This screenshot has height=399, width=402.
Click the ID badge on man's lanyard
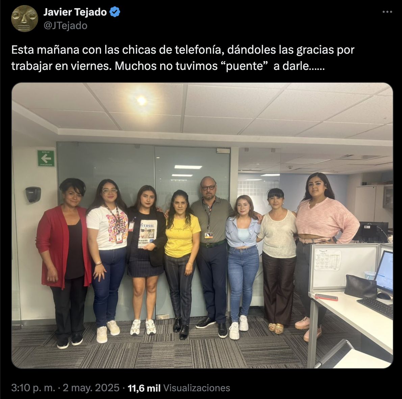[x=209, y=235]
